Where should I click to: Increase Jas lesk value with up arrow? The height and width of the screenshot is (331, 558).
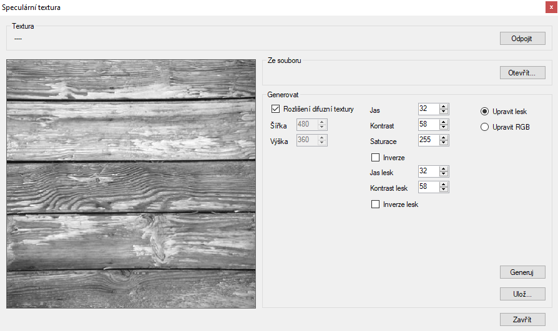(x=444, y=168)
